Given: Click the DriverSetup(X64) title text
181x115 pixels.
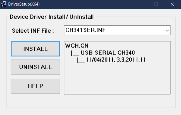Looking at the screenshot, I should click(x=24, y=4).
